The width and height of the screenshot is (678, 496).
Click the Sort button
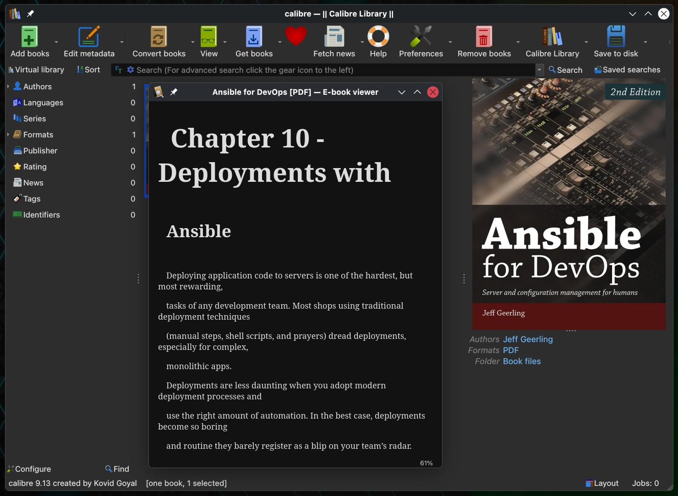(x=88, y=70)
